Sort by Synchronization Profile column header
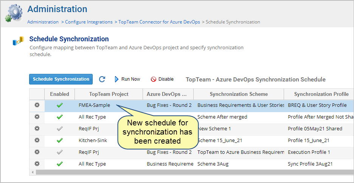This screenshot has height=183, width=354. pos(319,94)
